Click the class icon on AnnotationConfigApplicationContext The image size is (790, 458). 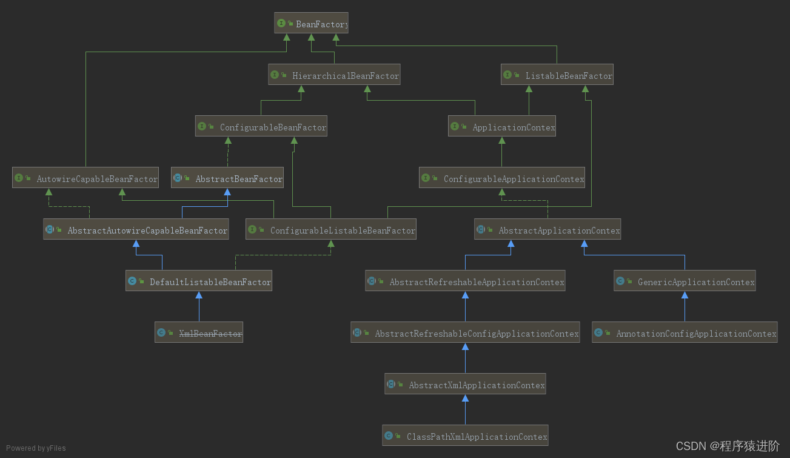click(599, 333)
